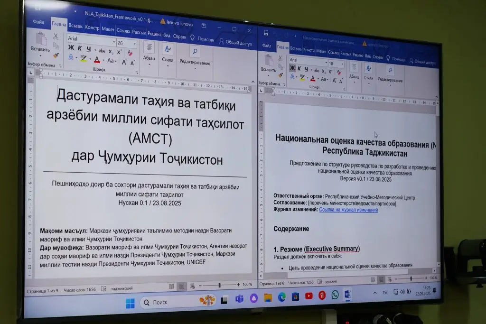Viewport: 486px width, 324px height.
Task: Increase font size in left window
Action: point(124,62)
